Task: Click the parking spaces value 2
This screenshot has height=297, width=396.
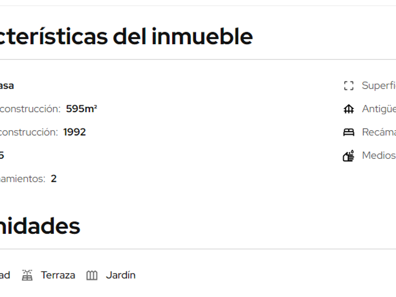Action: (x=54, y=179)
